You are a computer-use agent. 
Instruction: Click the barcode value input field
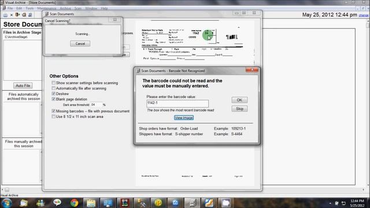[177, 103]
